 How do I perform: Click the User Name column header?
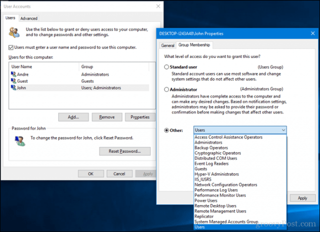click(x=44, y=66)
